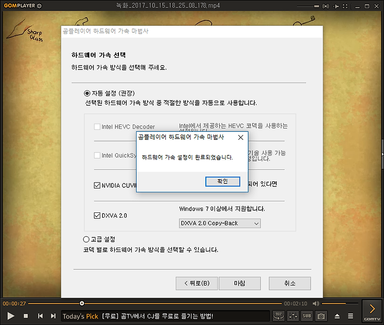Click the side panel expander on right edge
The height and width of the screenshot is (325, 384).
tap(382, 154)
